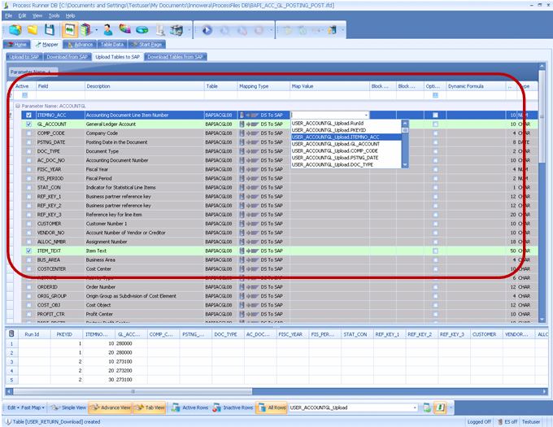The image size is (553, 427).
Task: Click the sheet icon at data grid corner
Action: (x=11, y=333)
